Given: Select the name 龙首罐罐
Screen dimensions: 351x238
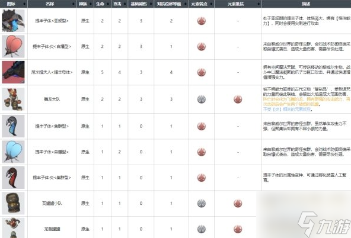Looking at the screenshot, I should click(52, 229).
